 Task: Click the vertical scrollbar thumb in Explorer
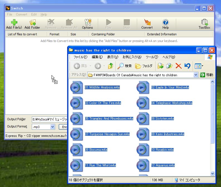[x=213, y=114]
